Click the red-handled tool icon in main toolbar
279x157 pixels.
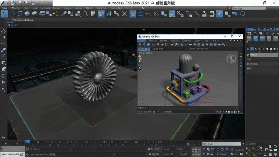coord(197,14)
